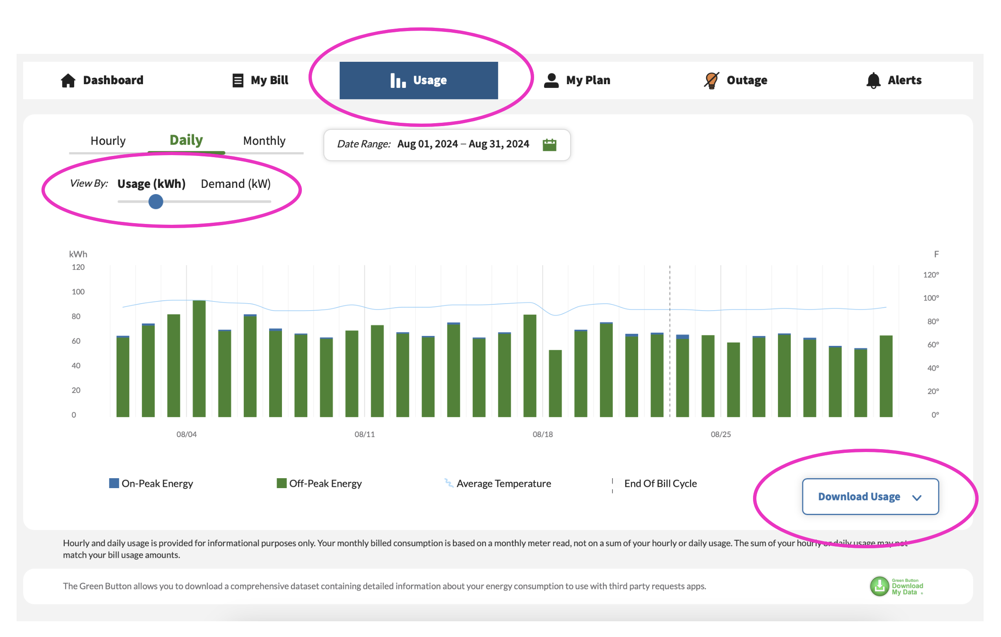Click the My Plan person icon
Screen dimensions: 1001x637
point(551,80)
